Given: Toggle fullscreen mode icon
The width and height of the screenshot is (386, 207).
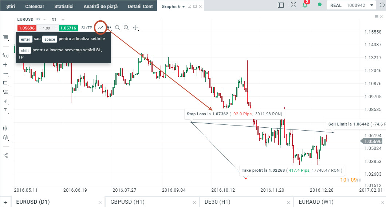Looking at the screenshot, I should tap(294, 5).
